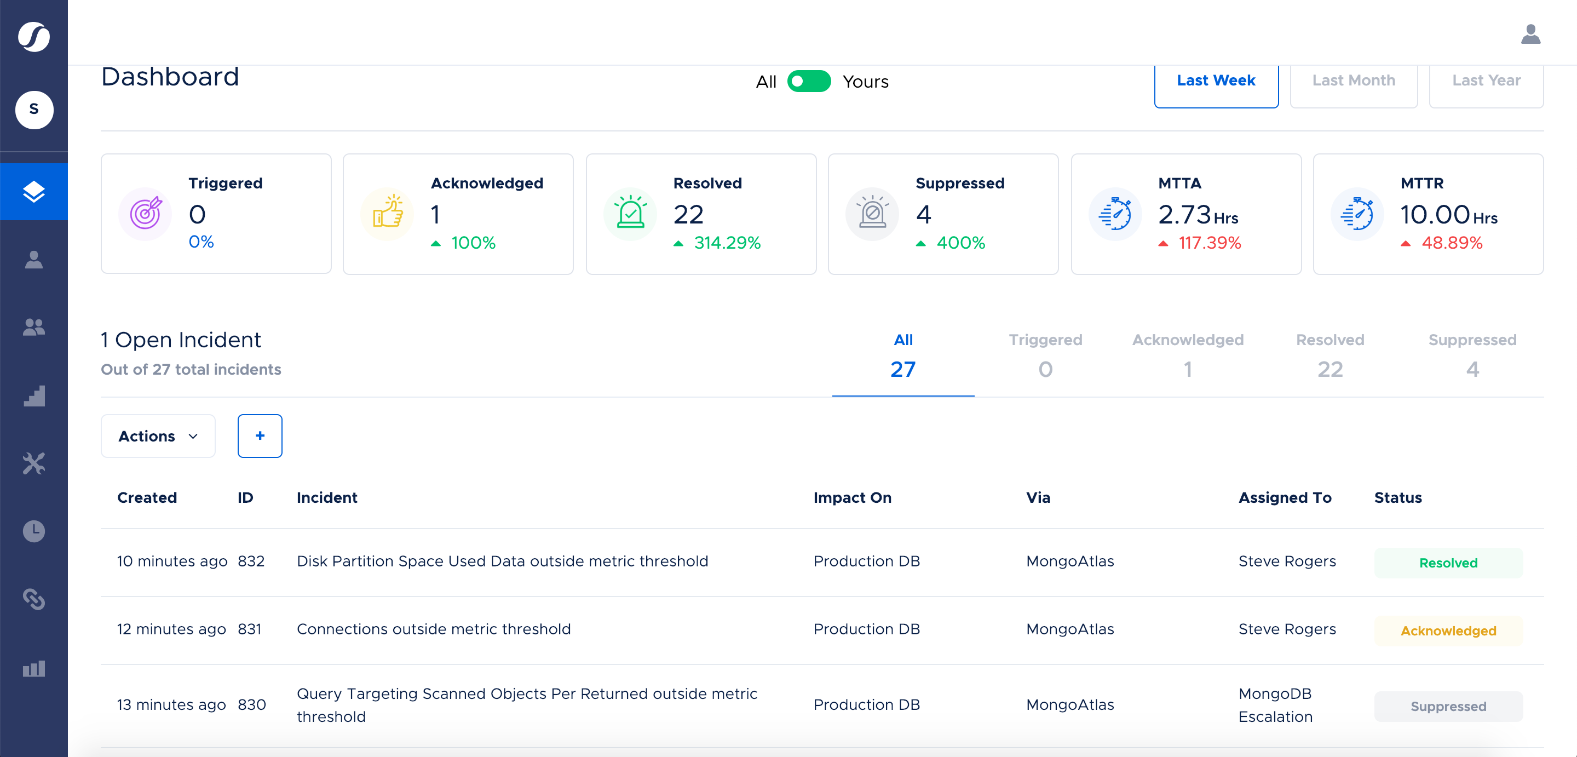The width and height of the screenshot is (1577, 757).
Task: Click the Squadcast logo icon
Action: pos(33,37)
